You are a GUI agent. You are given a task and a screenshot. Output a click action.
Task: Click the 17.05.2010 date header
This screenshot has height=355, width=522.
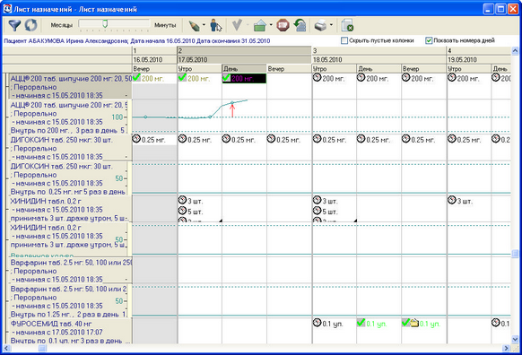pyautogui.click(x=244, y=60)
